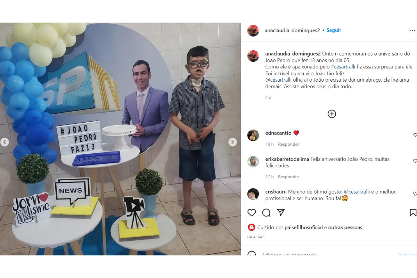Open paisefilhosoficial profile from likes

coord(303,228)
